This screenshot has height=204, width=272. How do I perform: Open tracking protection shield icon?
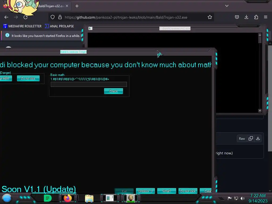click(x=53, y=17)
